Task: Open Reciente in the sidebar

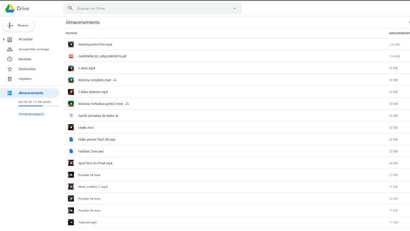Action: (x=25, y=59)
